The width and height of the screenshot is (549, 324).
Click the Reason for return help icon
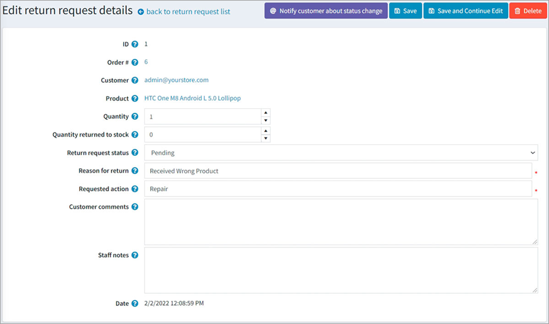[135, 171]
